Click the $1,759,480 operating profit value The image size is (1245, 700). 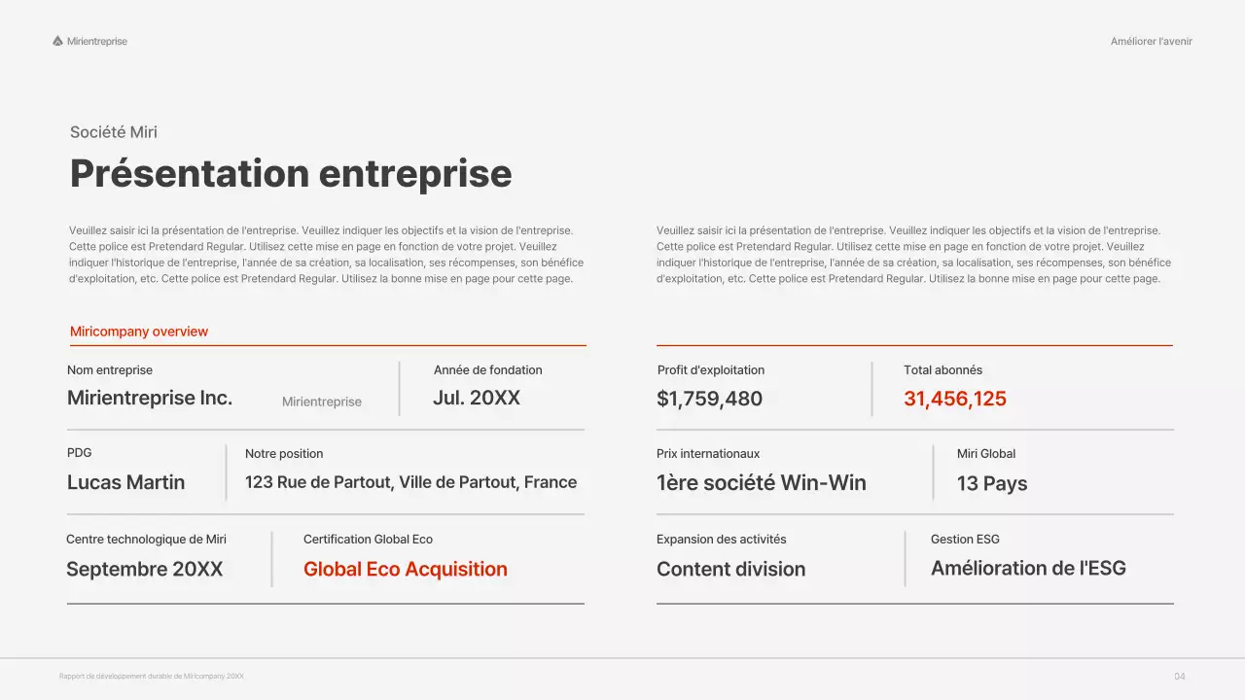pyautogui.click(x=710, y=399)
